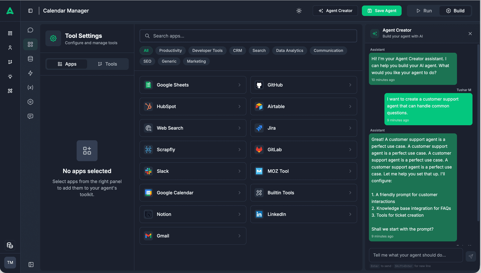Screen dimensions: 481x273
Task: Select the Communication category filter
Action: click(328, 50)
